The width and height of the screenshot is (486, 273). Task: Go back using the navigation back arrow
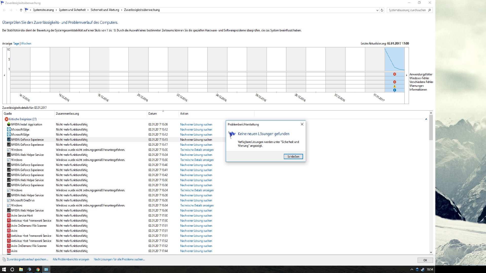(x=4, y=10)
